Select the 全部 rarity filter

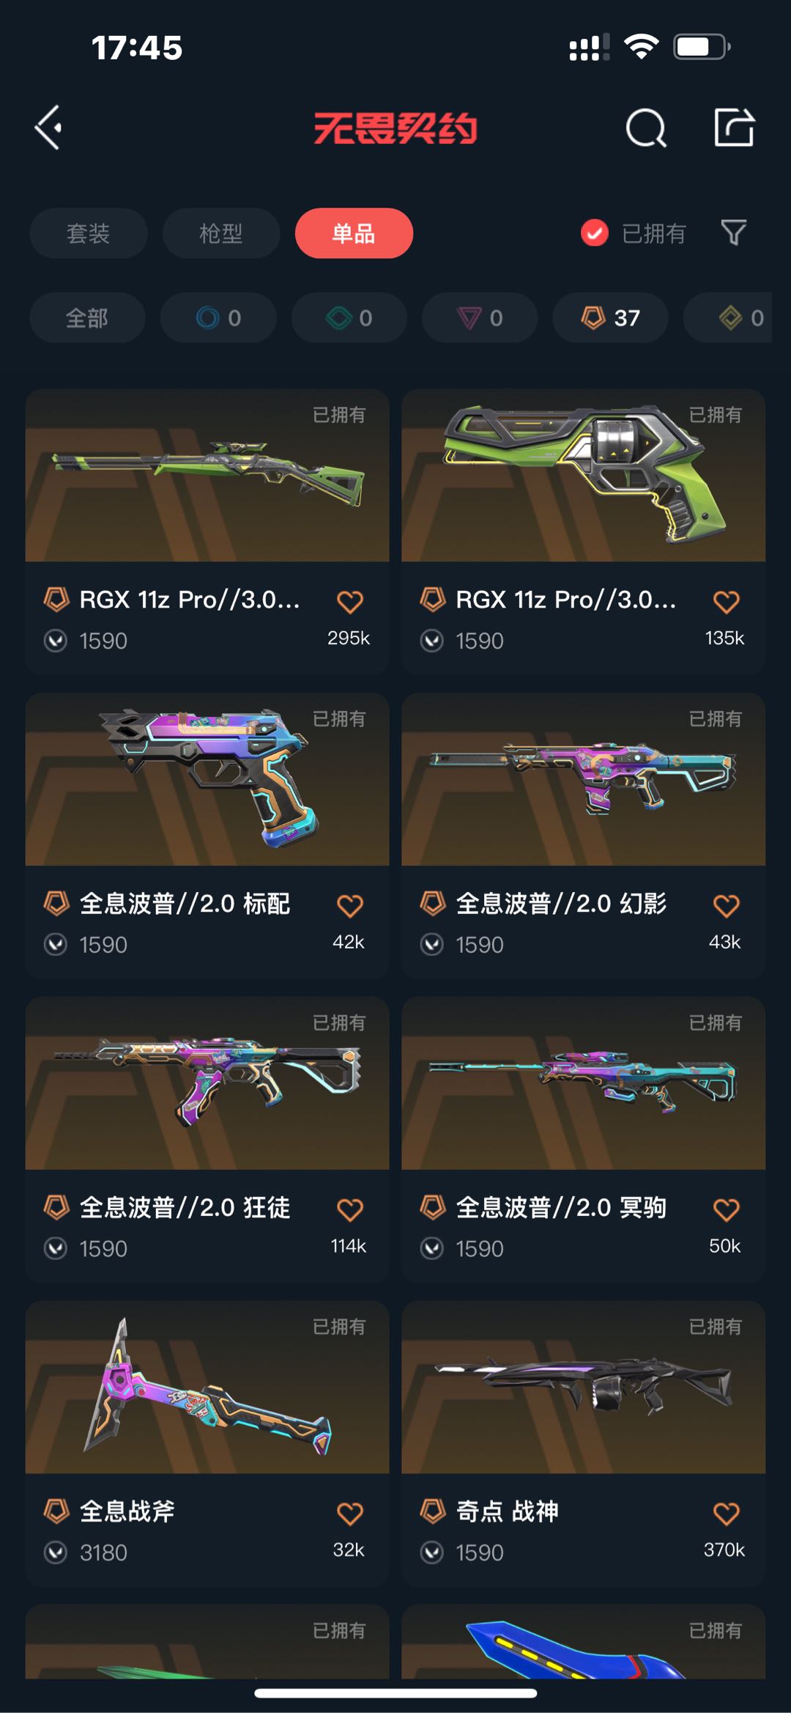(87, 317)
